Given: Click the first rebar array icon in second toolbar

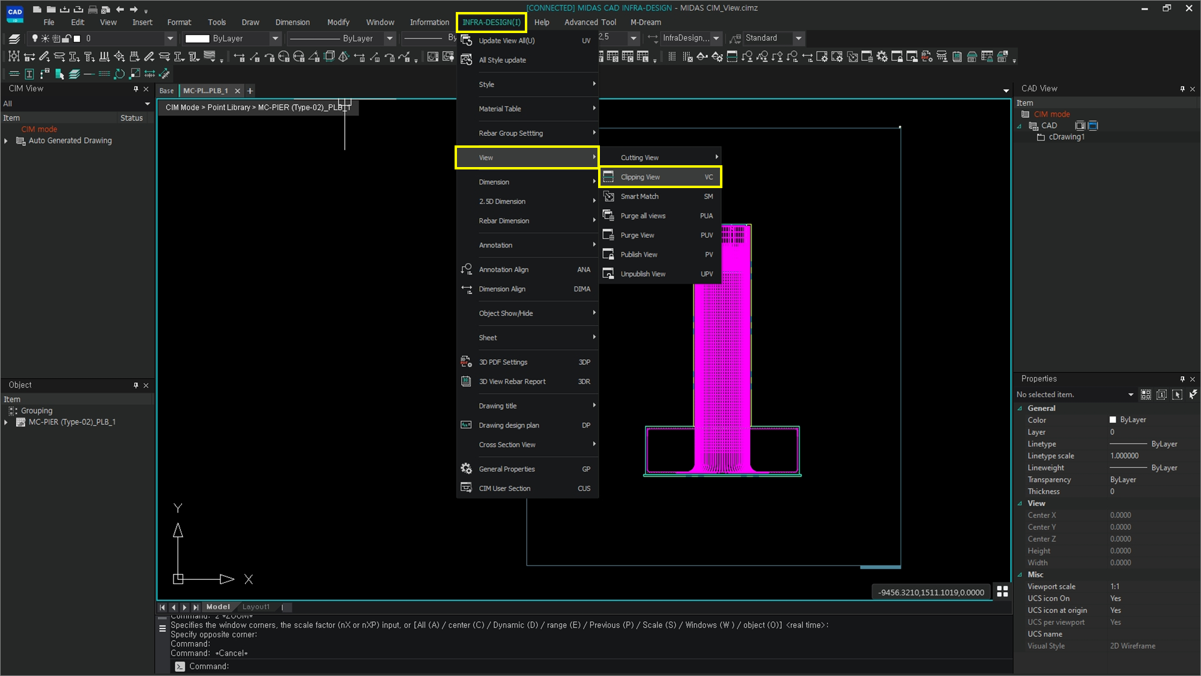Looking at the screenshot, I should pyautogui.click(x=14, y=56).
